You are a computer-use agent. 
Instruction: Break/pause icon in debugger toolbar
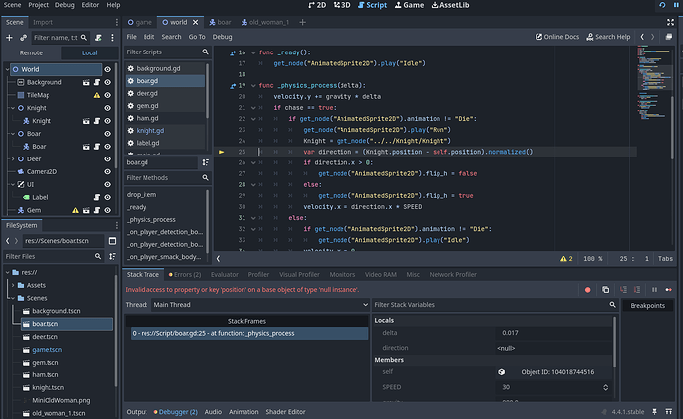point(654,290)
